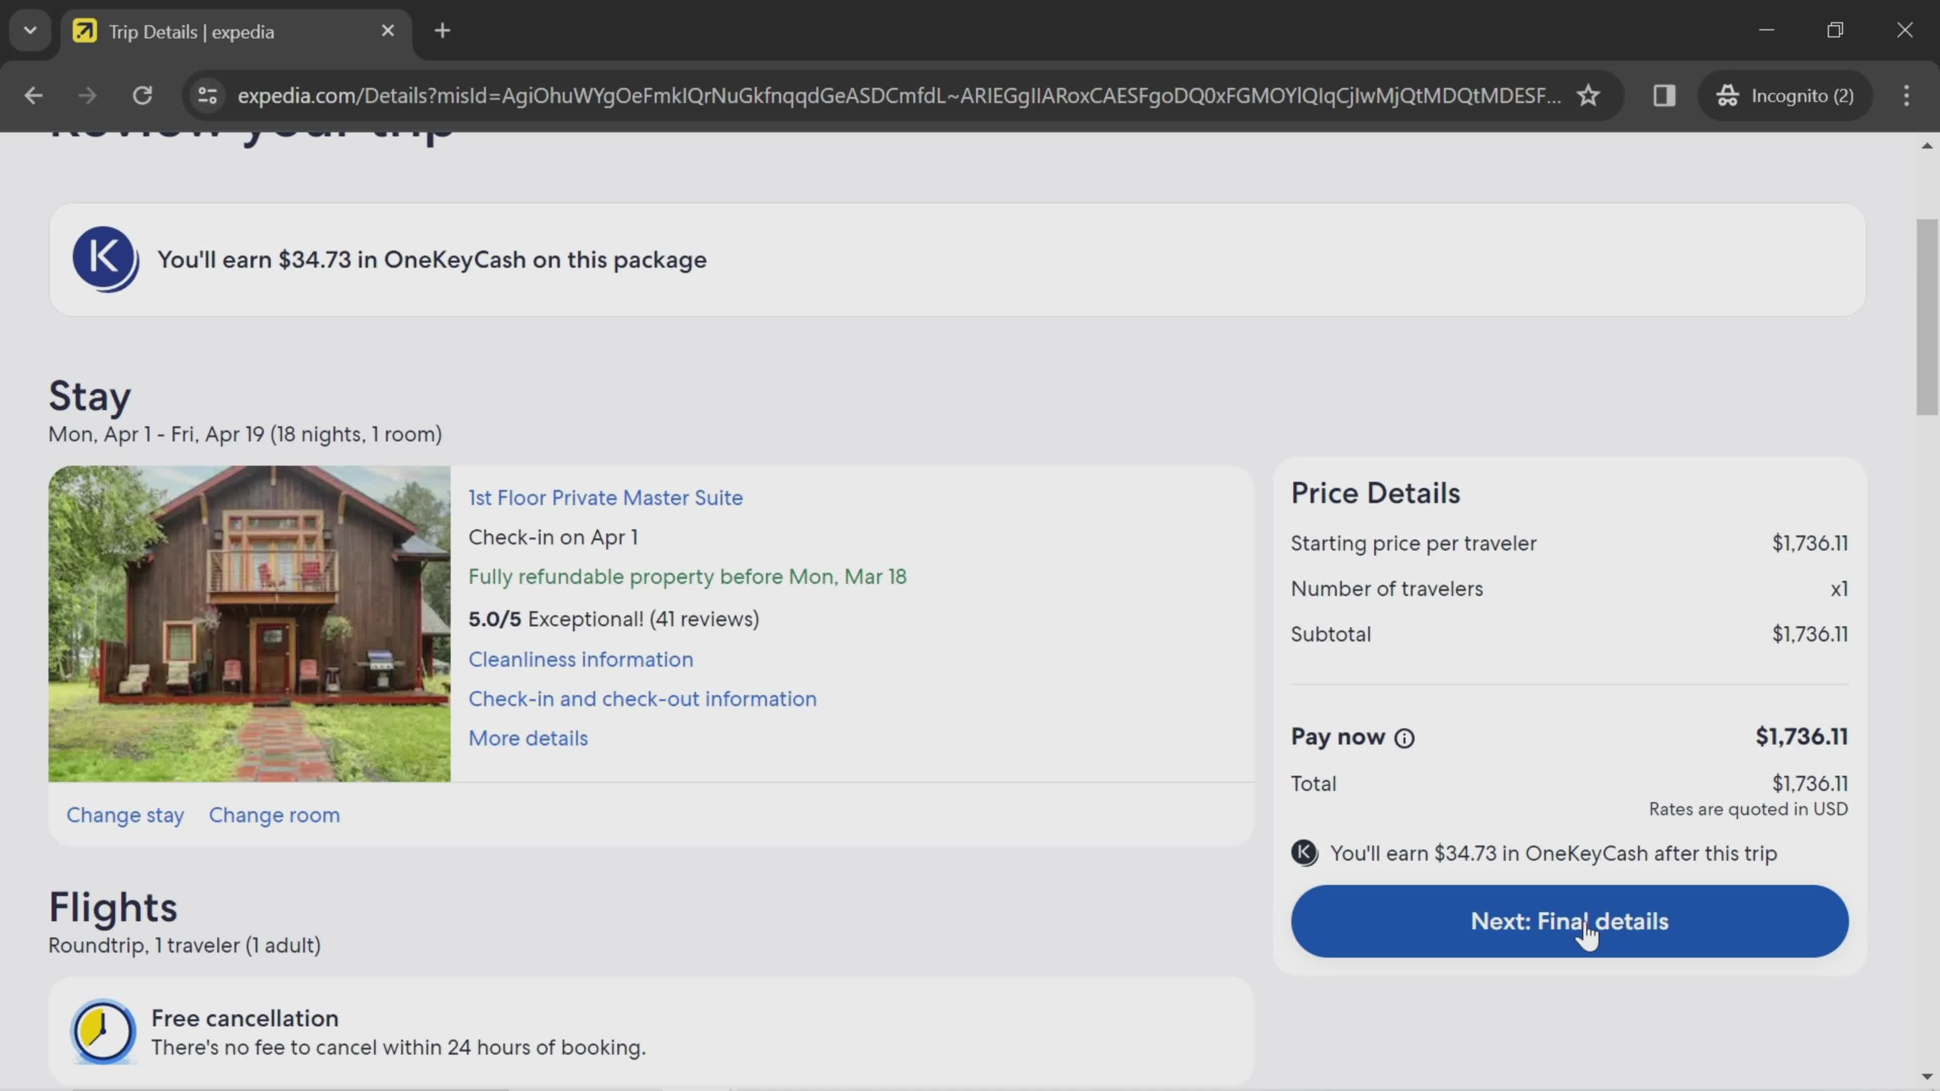Screen dimensions: 1940x1091
Task: Click the 'Starting price per traveler' row label
Action: [1414, 543]
